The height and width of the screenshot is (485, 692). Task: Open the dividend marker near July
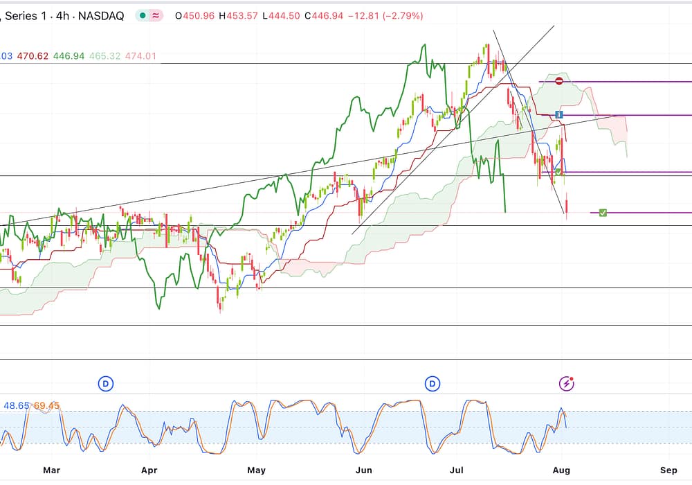point(432,383)
